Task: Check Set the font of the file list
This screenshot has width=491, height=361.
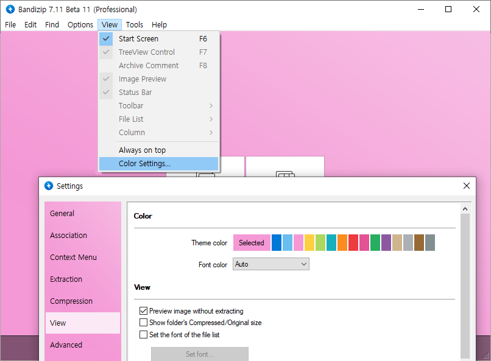Action: point(144,334)
